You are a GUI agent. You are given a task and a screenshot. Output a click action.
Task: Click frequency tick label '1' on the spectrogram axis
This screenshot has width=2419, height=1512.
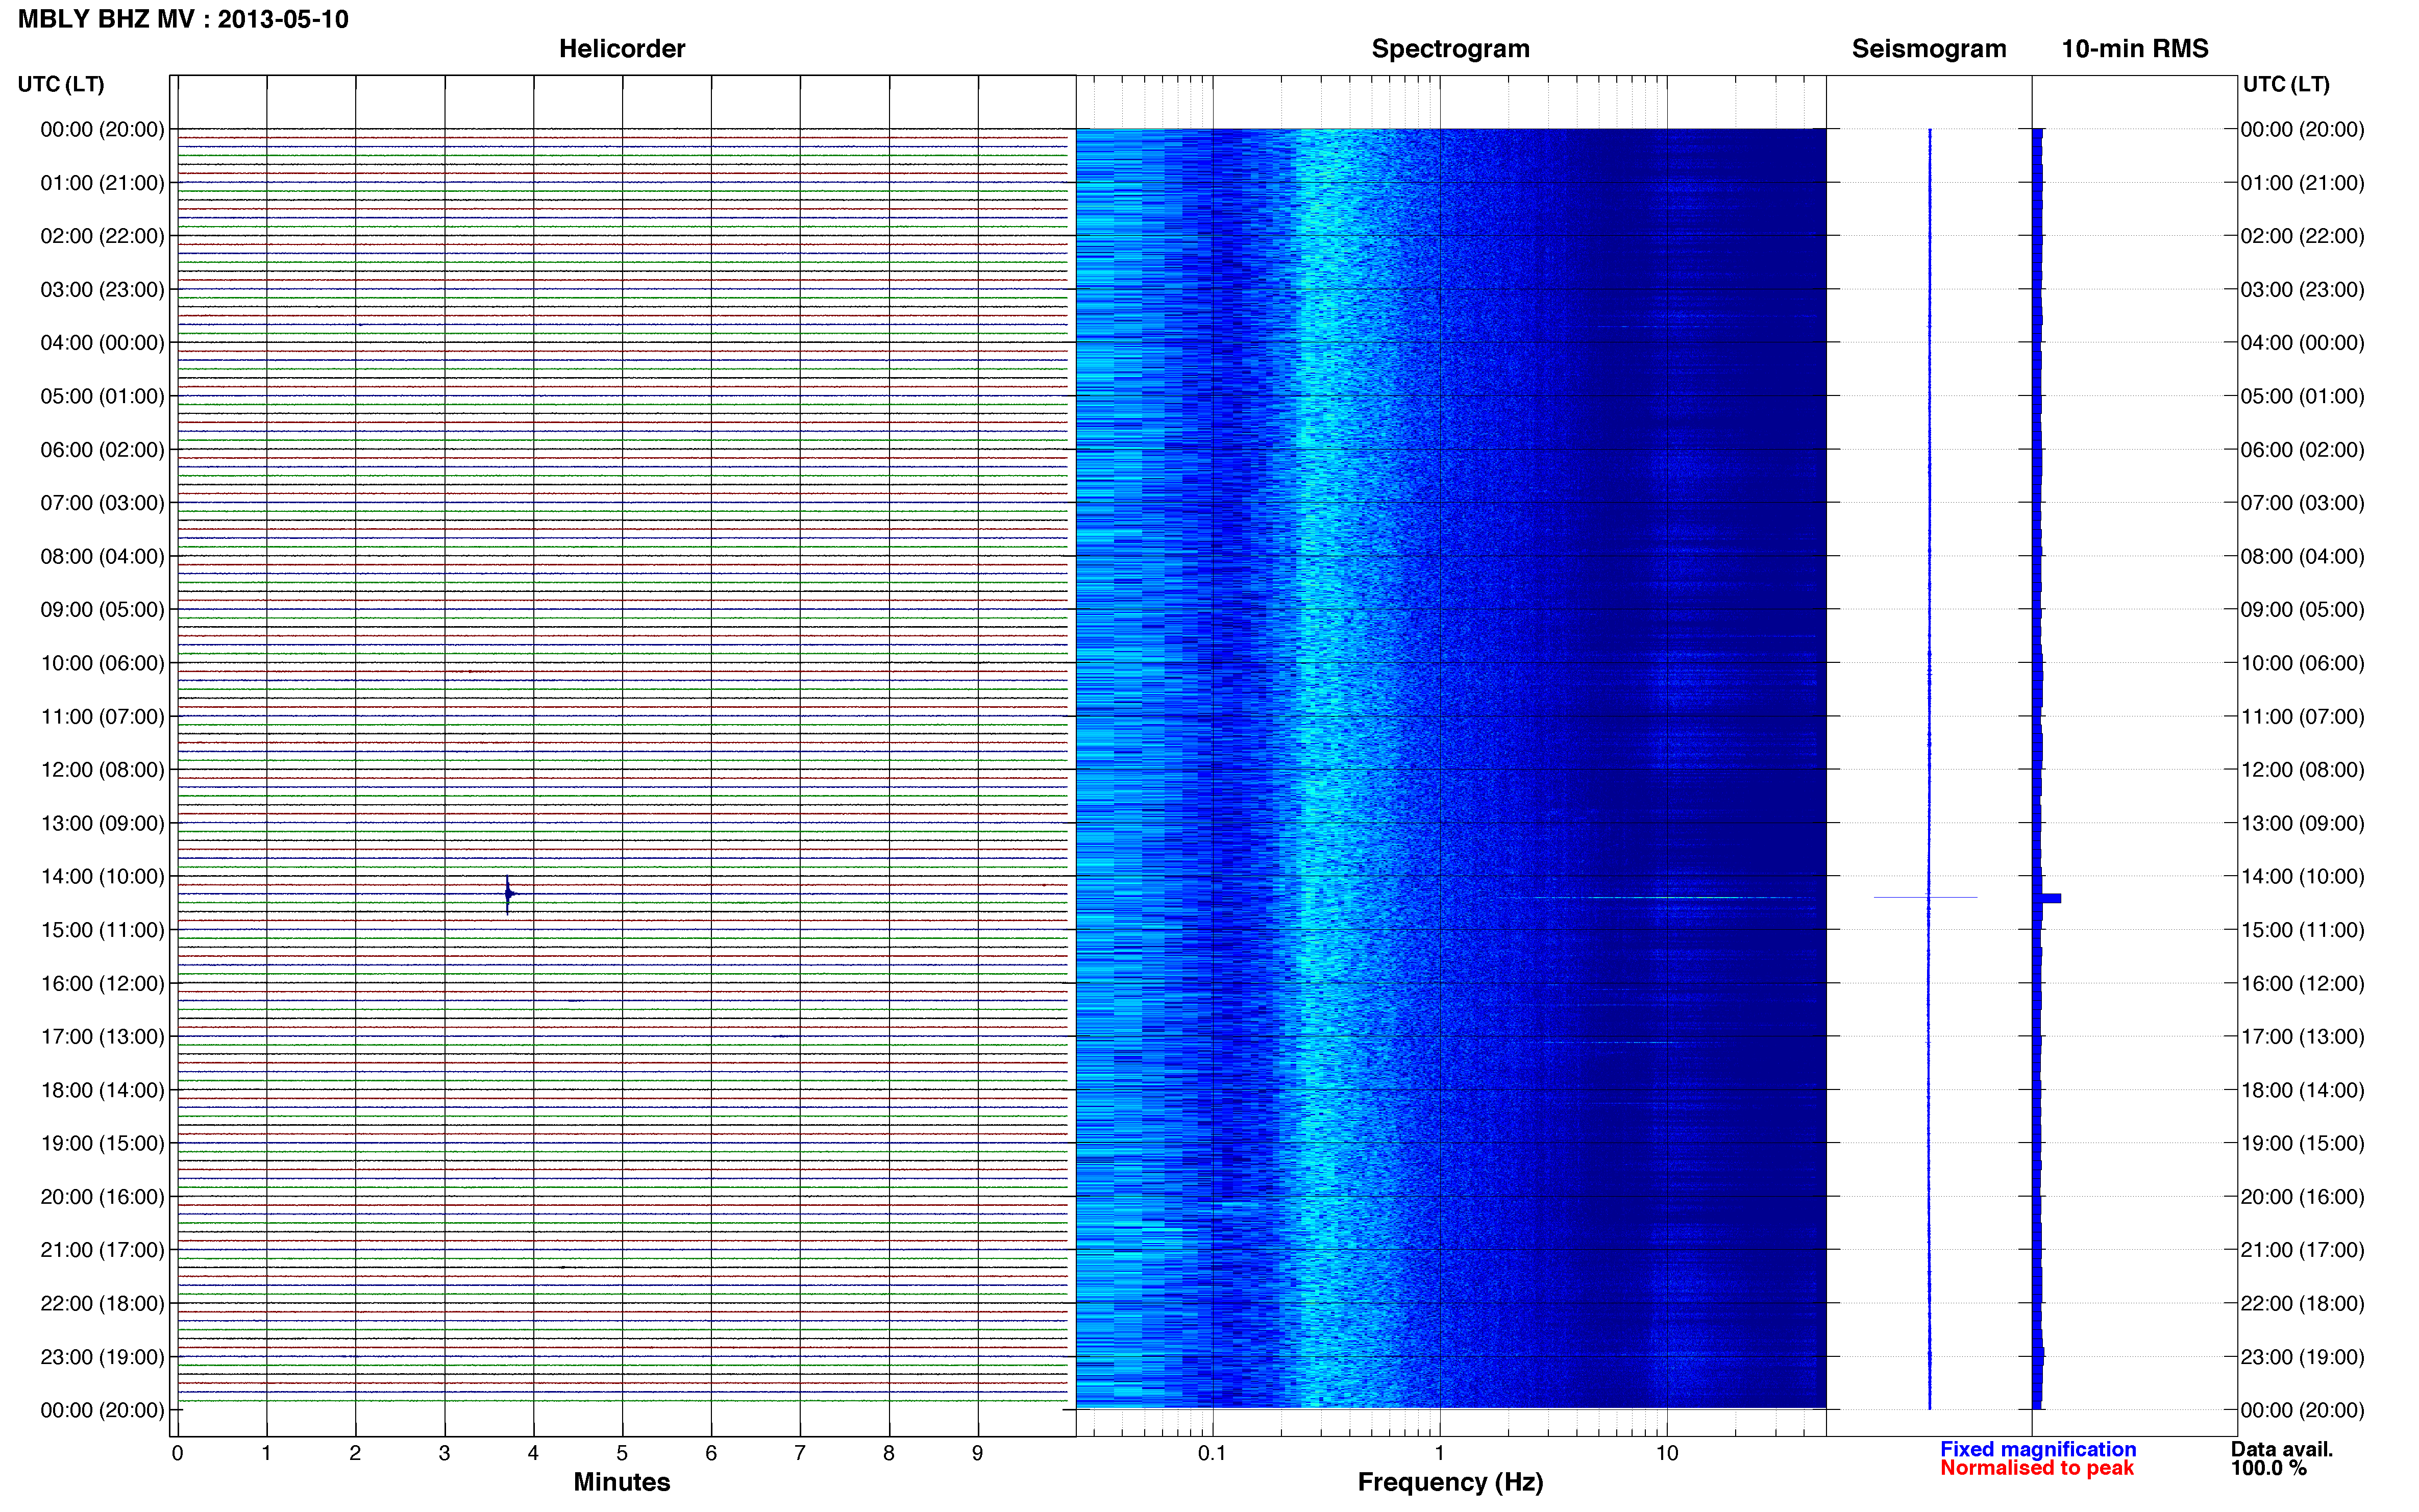click(1439, 1453)
